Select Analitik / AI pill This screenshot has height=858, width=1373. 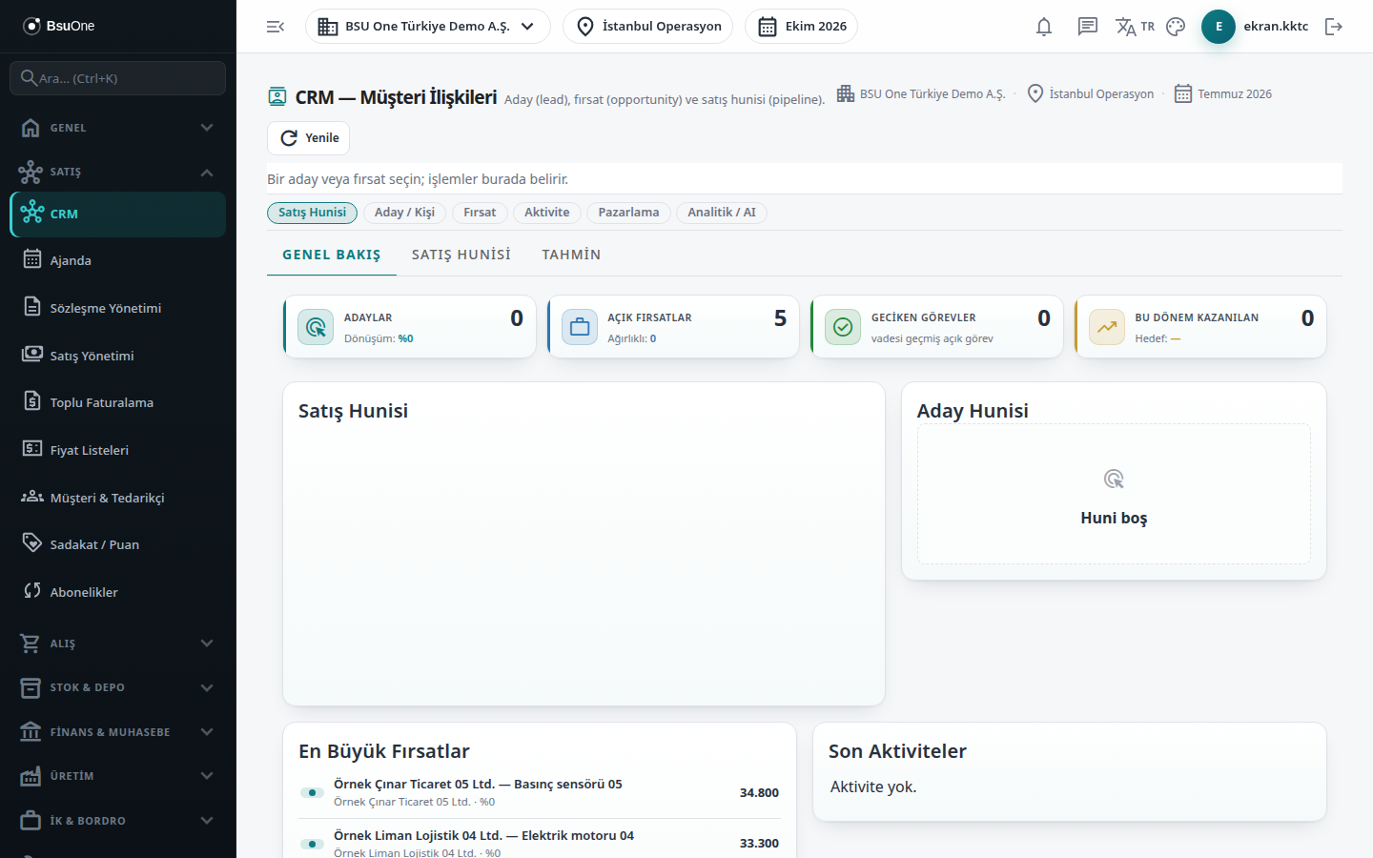pos(722,213)
